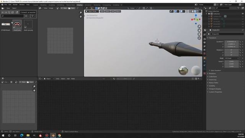245x138 pixels.
Task: Click the blue Z axis on navigation gizmo
Action: tap(196, 15)
